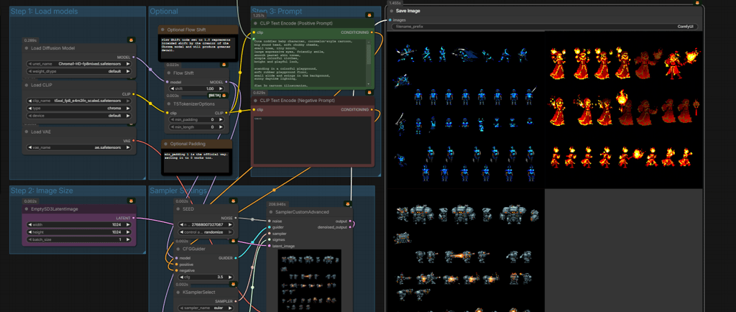Click fox badge above CFGGuider node
Screen dimensions: 736x312
point(234,241)
